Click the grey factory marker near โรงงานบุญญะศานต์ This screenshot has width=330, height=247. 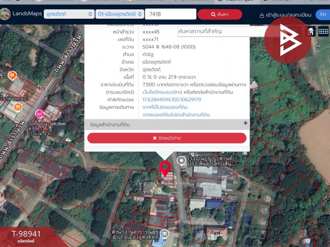(x=181, y=161)
